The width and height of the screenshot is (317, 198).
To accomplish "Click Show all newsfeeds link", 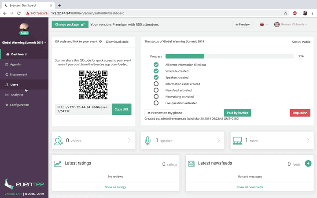I will (250, 187).
